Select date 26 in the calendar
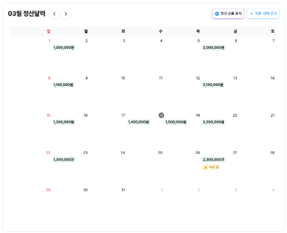287x233 pixels. 197,153
